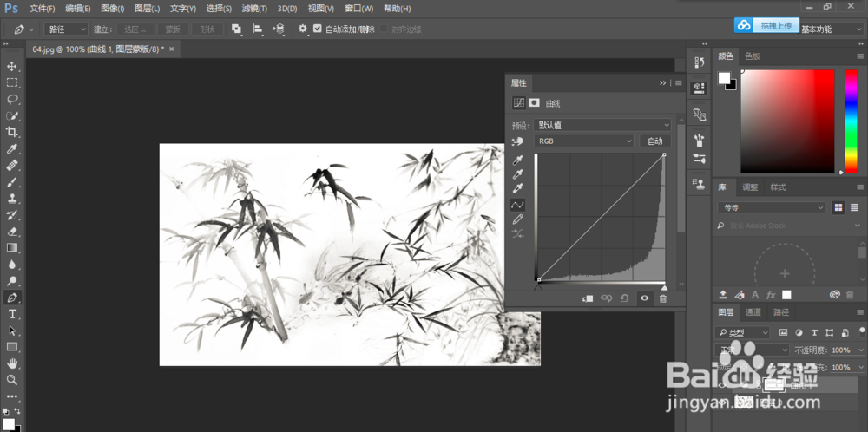
Task: Choose edit points curve mode
Action: click(517, 205)
